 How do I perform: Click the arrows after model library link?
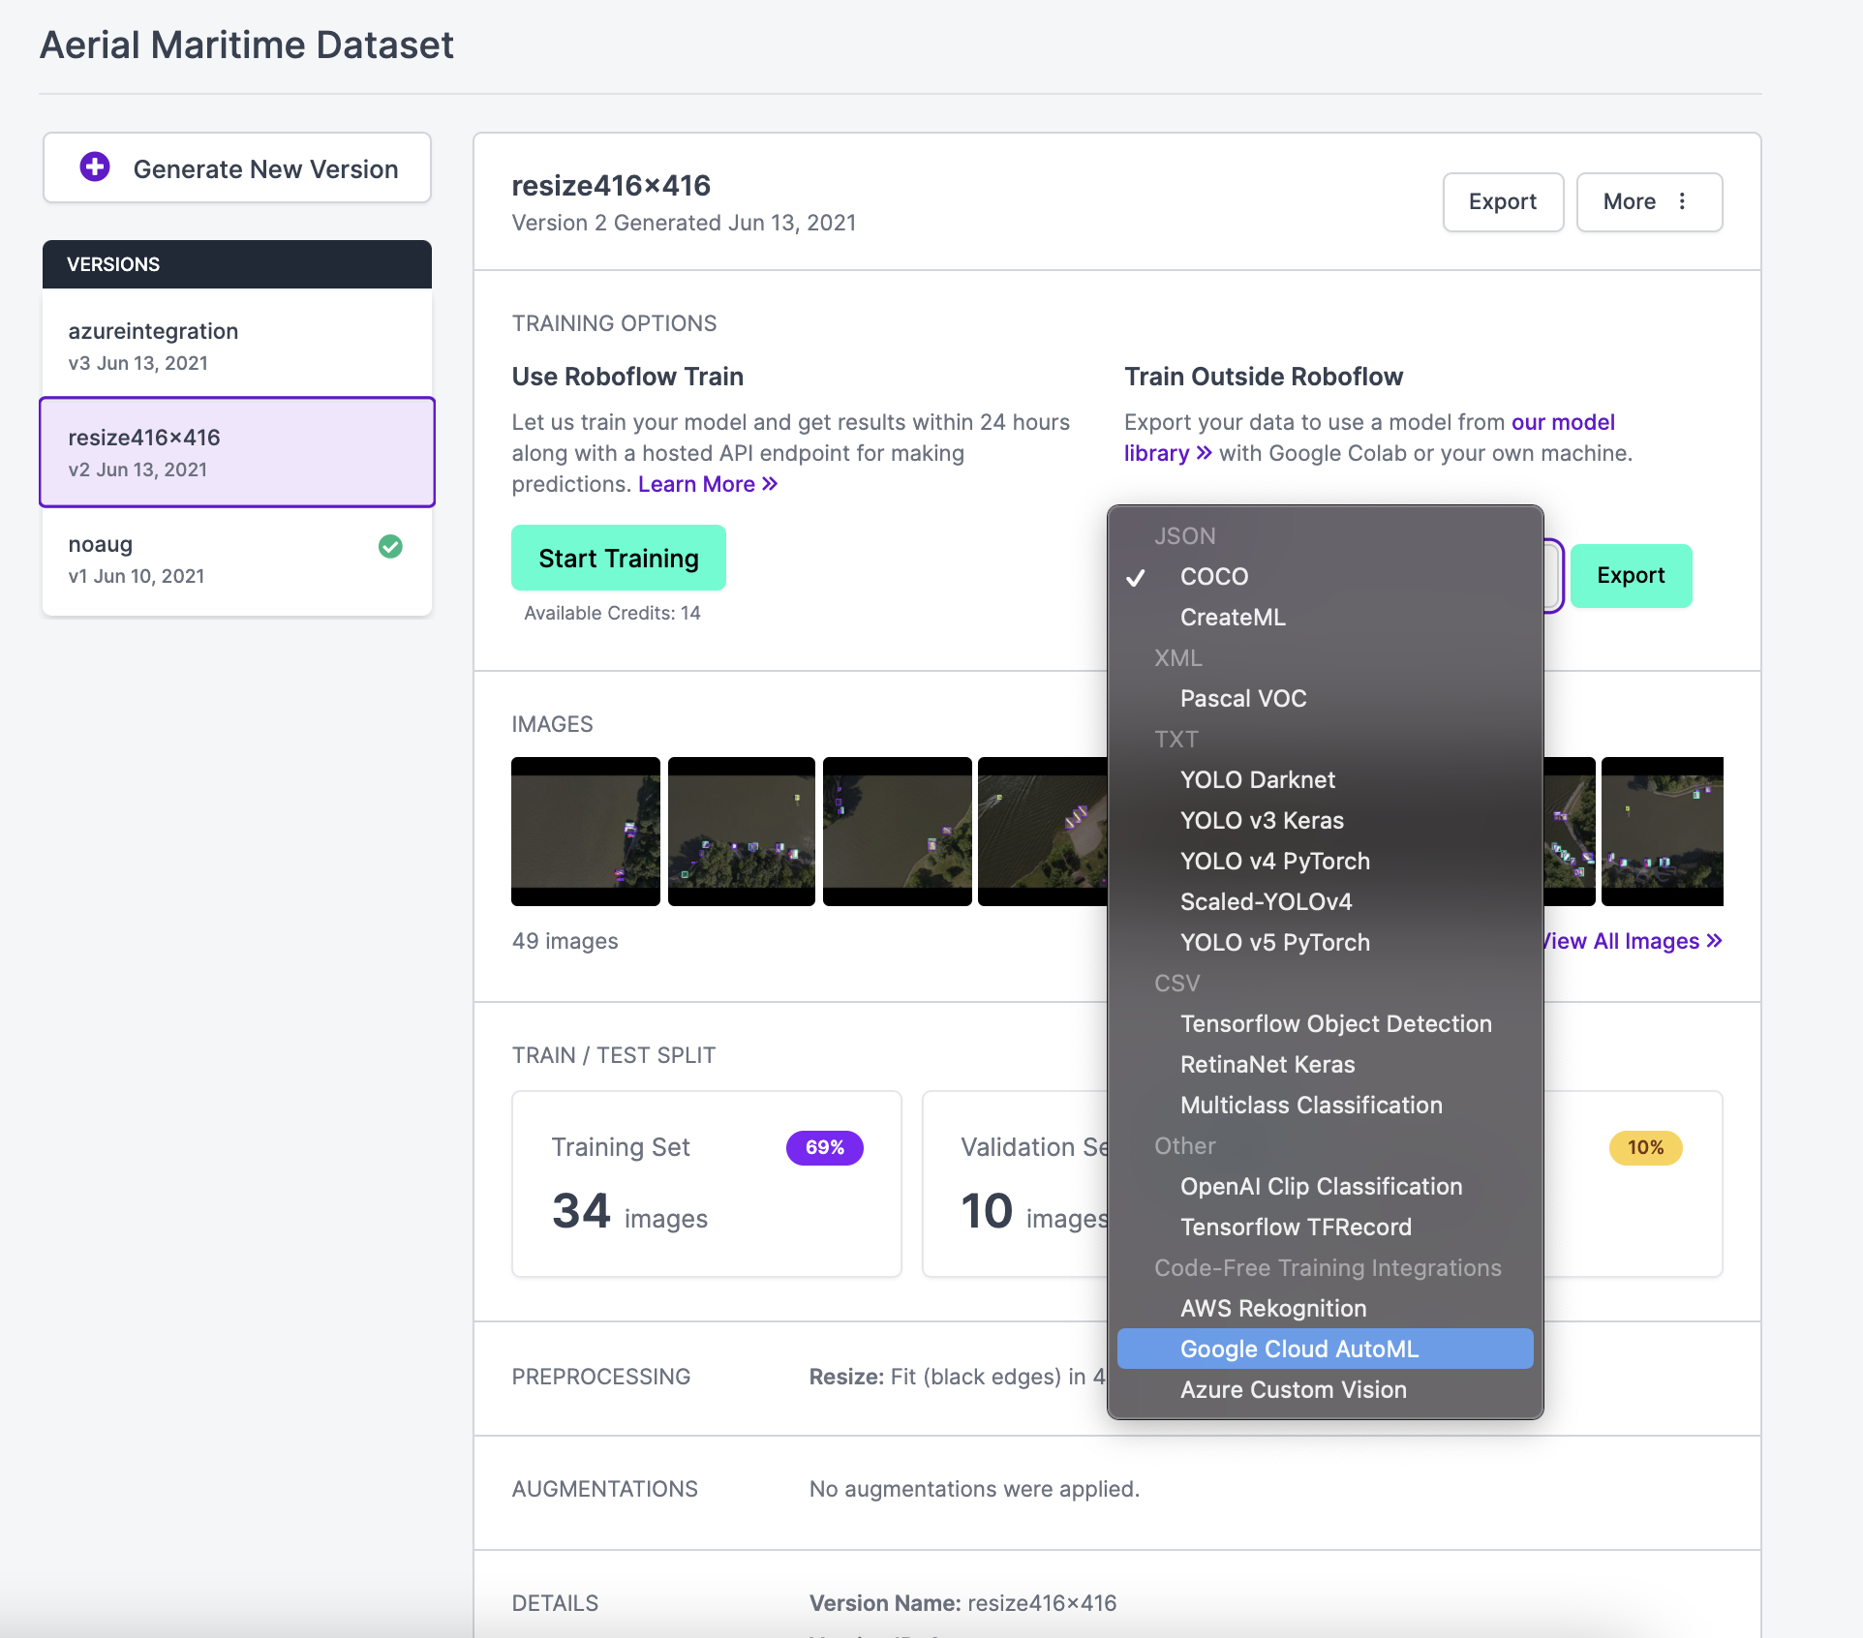pyautogui.click(x=1204, y=453)
